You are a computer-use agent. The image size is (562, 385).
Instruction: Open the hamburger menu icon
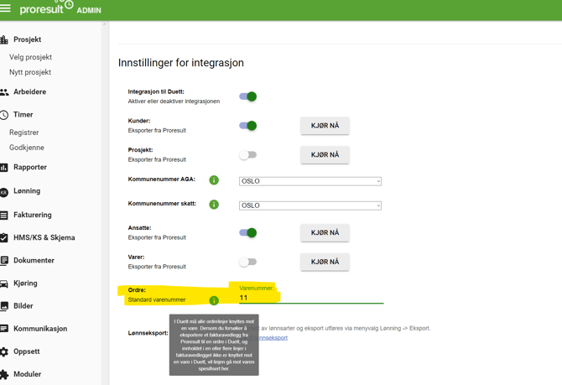click(x=6, y=9)
